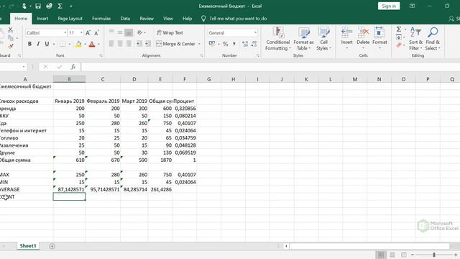Screen dimensions: 460x259
Task: Toggle Bold formatting
Action: coord(29,44)
